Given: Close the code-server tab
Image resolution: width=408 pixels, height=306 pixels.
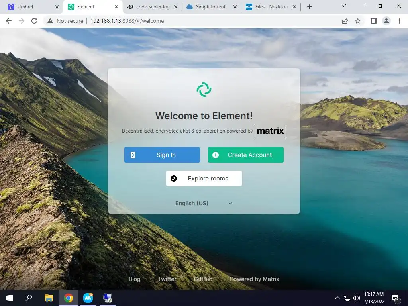Looking at the screenshot, I should pos(176,7).
